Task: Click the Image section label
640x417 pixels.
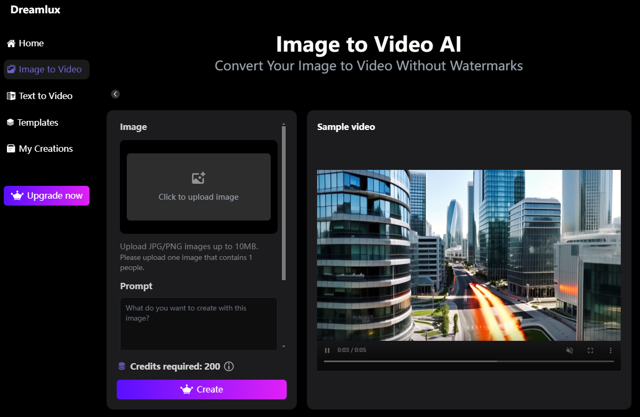Action: [x=133, y=127]
